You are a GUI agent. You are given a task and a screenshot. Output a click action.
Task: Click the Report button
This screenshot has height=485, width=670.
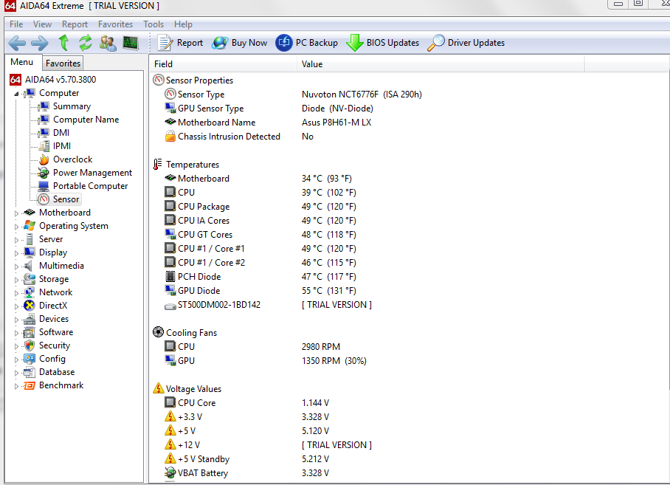click(x=180, y=43)
